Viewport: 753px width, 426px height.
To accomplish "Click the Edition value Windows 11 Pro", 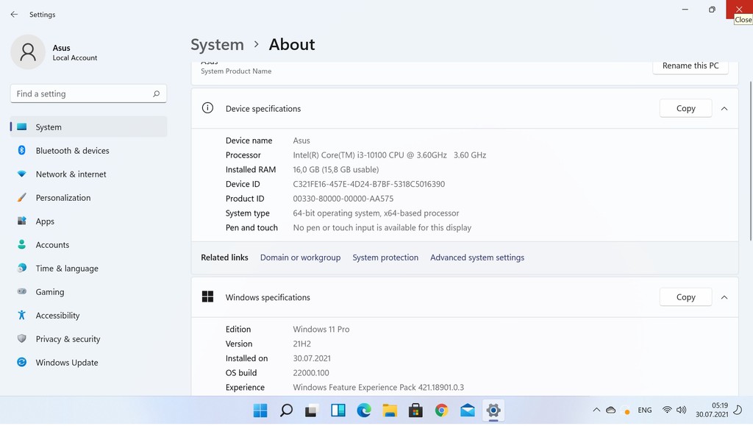I will [x=321, y=330].
